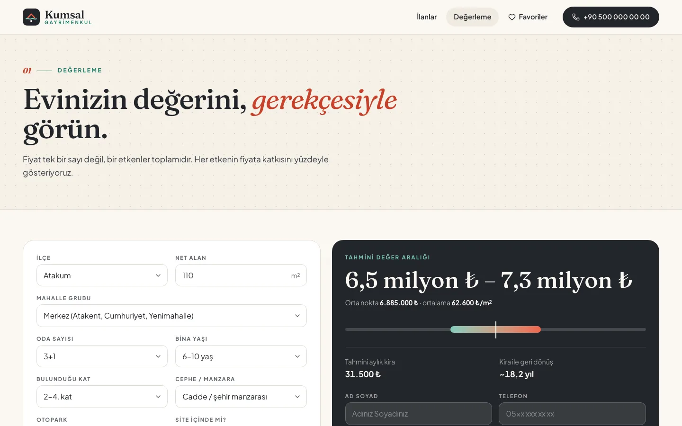
Task: Click the heart icon beside Favoriler
Action: pos(512,17)
